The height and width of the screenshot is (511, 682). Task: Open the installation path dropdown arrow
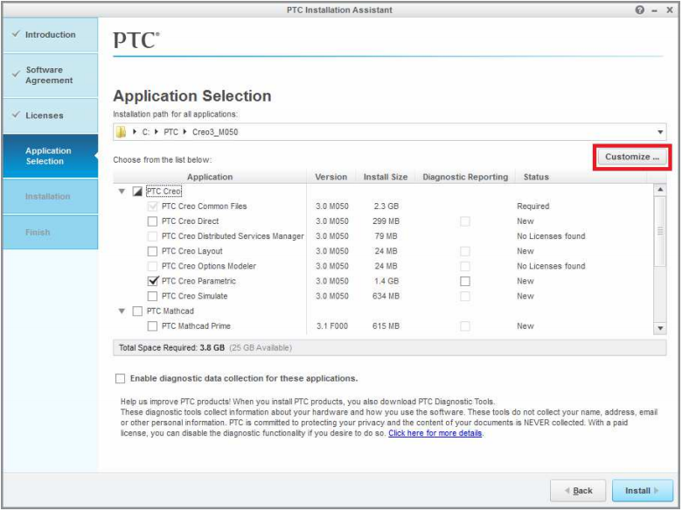[x=660, y=132]
